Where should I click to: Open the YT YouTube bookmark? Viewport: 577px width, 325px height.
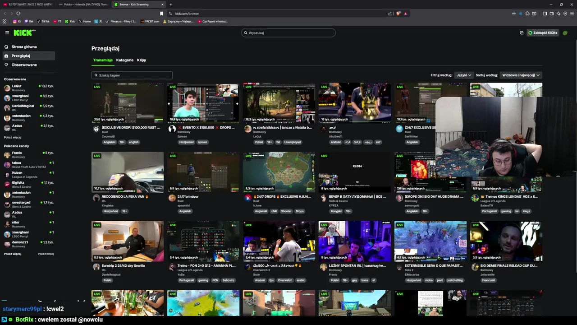click(x=57, y=21)
